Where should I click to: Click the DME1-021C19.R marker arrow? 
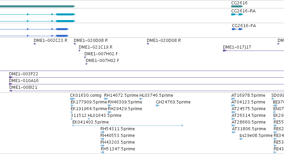point(79,51)
